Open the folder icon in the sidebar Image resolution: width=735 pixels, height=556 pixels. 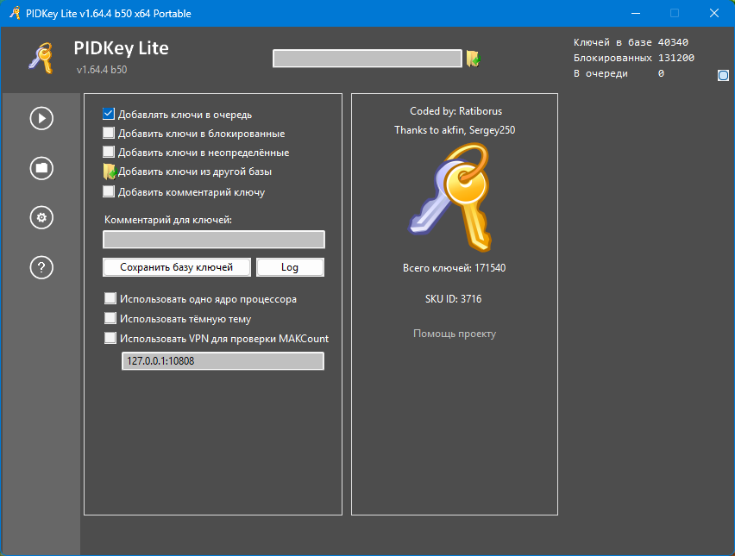point(41,168)
